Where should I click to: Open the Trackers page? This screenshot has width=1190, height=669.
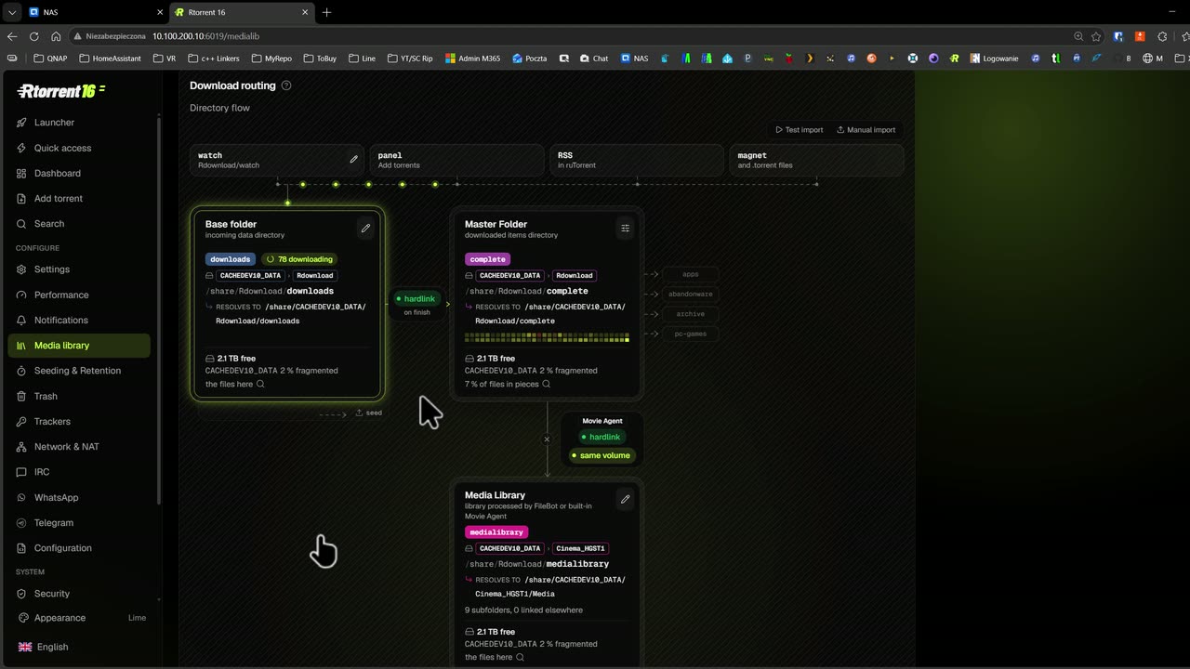coord(79,422)
